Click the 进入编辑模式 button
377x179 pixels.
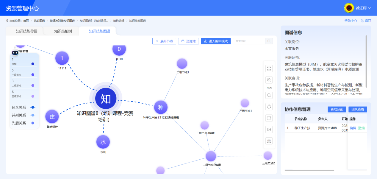pyautogui.click(x=216, y=41)
